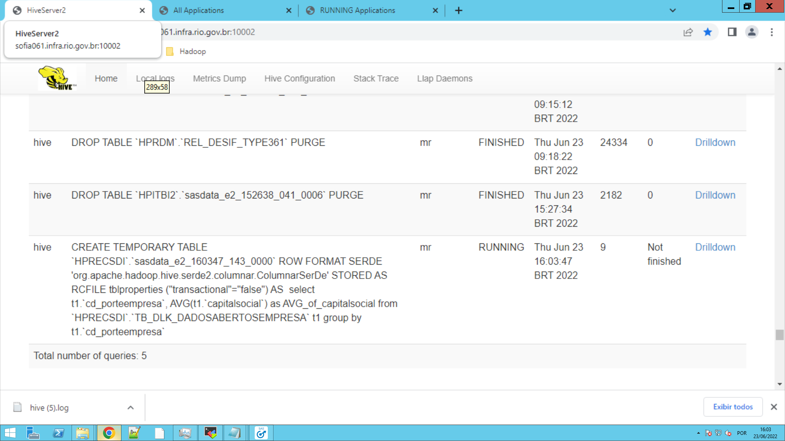
Task: Switch to the All Applications tab
Action: coord(199,10)
